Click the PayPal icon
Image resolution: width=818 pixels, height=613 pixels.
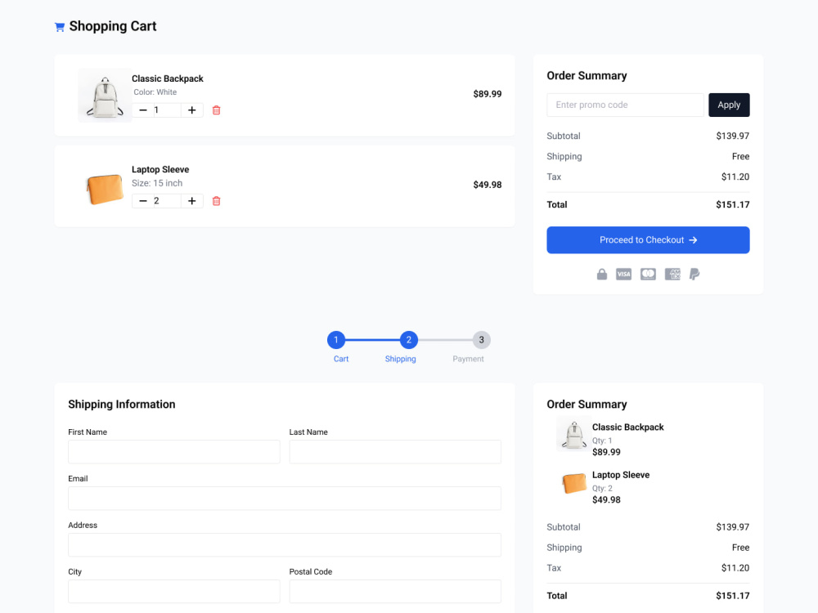(694, 274)
